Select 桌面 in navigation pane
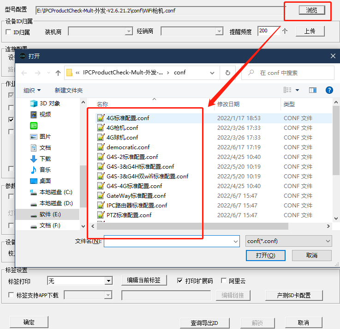 tap(40, 181)
